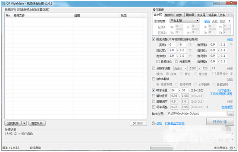This screenshot has height=152, width=238.
Task: Open the 水印方案 dropdown showing 不去水印
Action: click(184, 21)
